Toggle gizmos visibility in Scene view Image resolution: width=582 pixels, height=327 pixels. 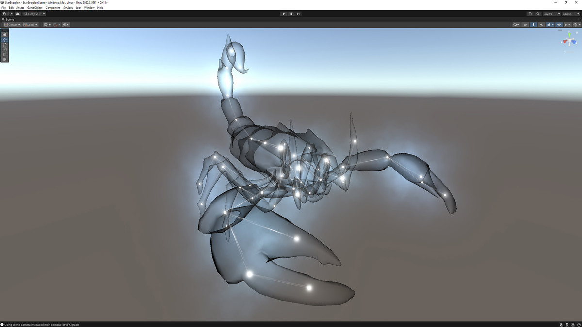pos(576,25)
